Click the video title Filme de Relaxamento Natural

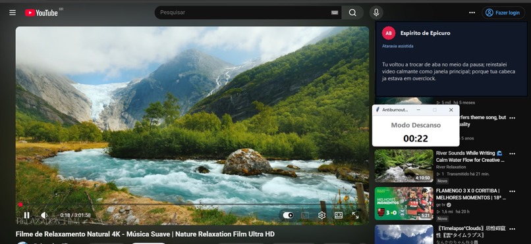click(145, 234)
